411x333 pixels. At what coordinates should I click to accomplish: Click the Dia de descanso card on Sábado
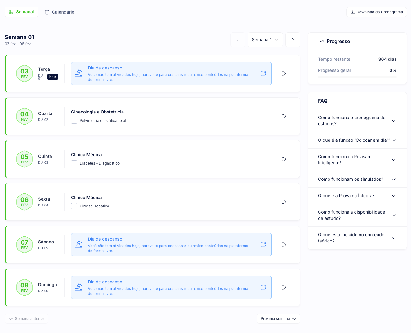[167, 245]
